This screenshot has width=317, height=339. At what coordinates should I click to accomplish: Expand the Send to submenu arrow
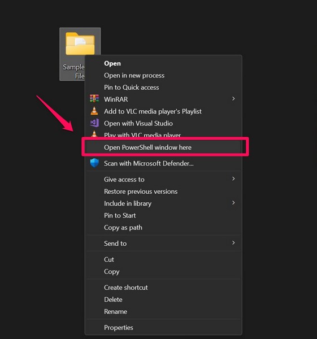233,243
